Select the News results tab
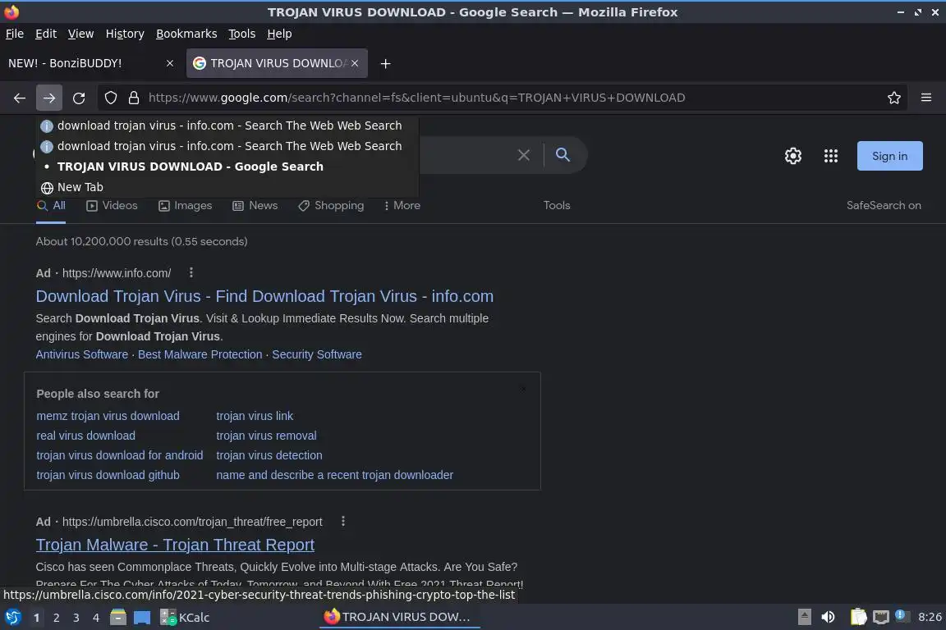This screenshot has width=946, height=630. tap(255, 206)
